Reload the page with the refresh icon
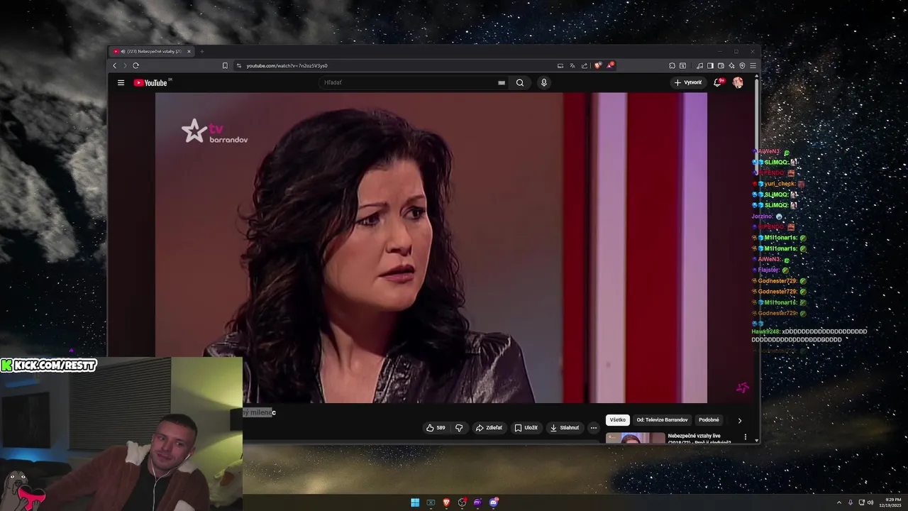 point(135,65)
